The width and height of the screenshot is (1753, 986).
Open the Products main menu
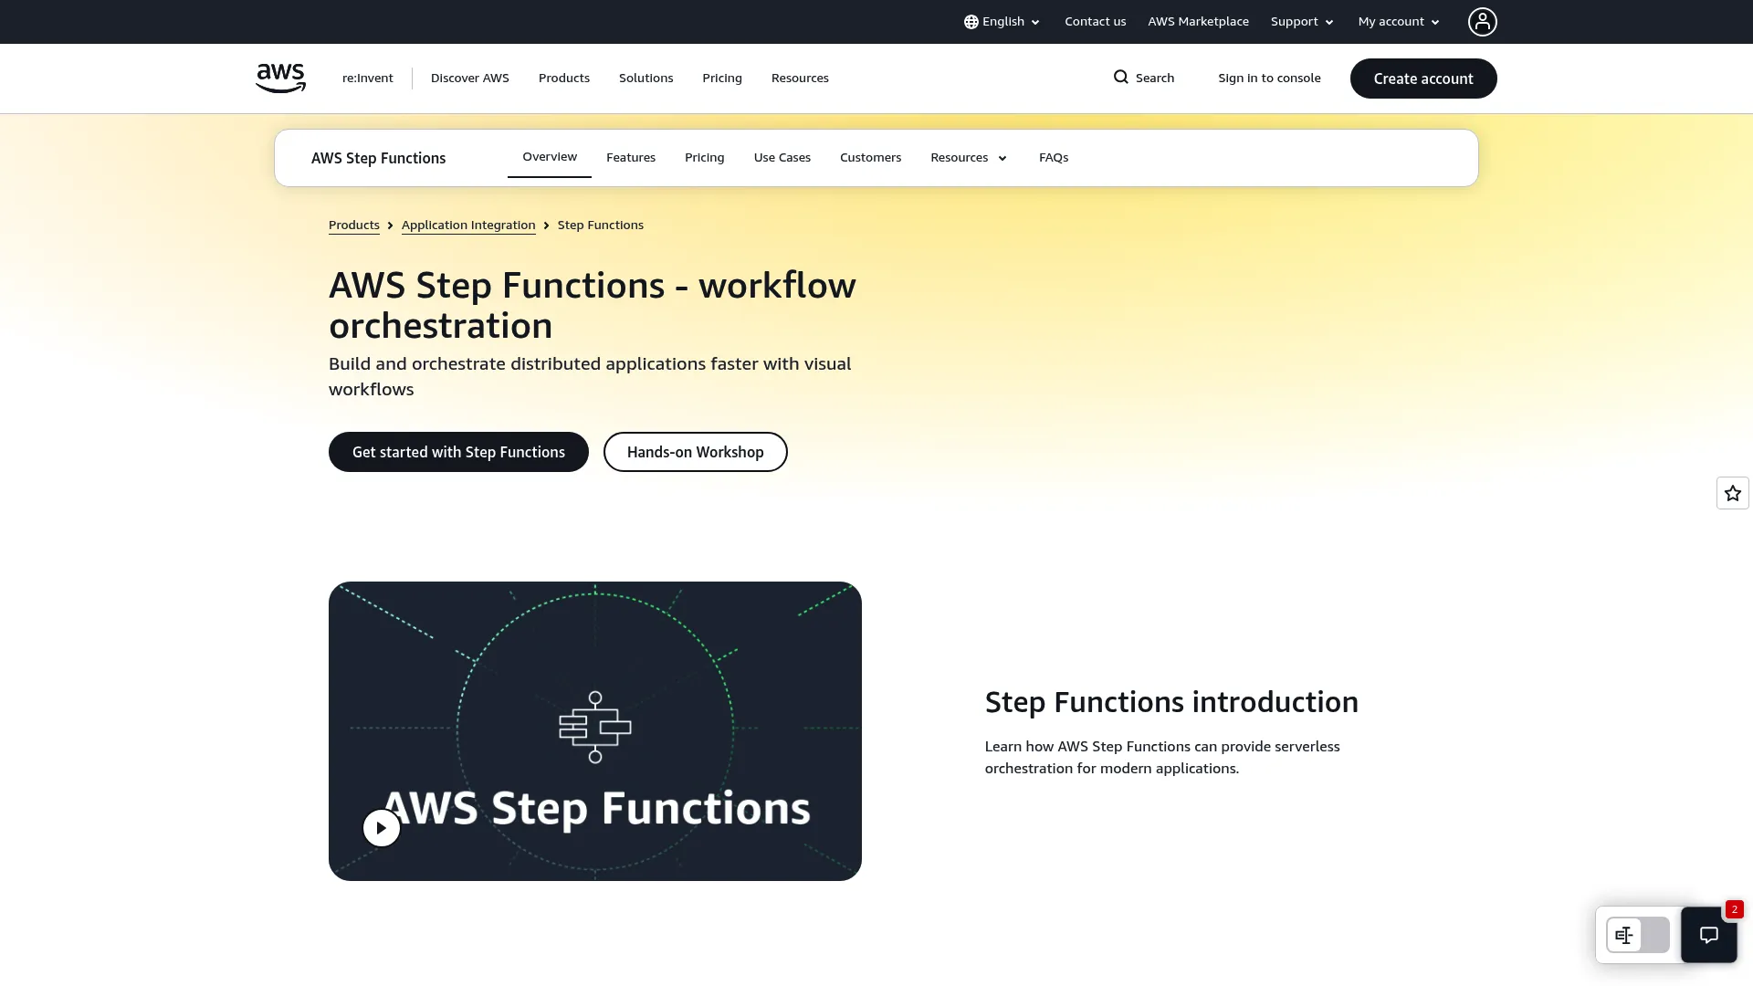[563, 79]
